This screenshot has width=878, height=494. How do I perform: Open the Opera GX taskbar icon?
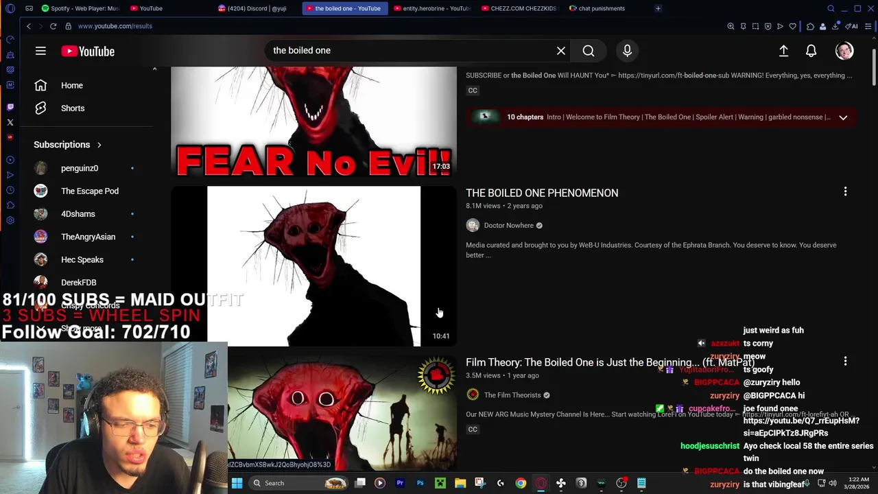[541, 483]
